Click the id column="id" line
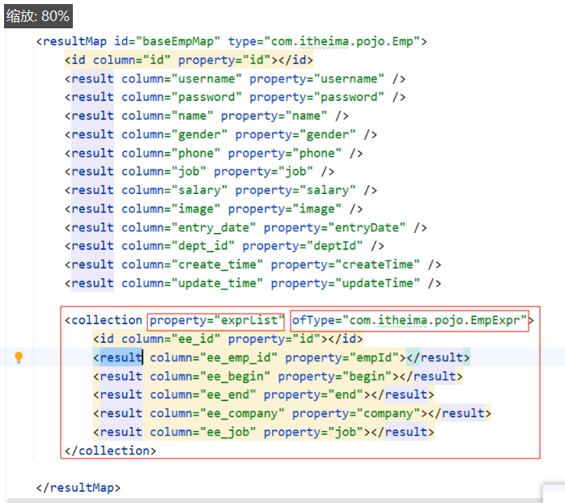Screen dimensions: 565x503 tap(189, 60)
